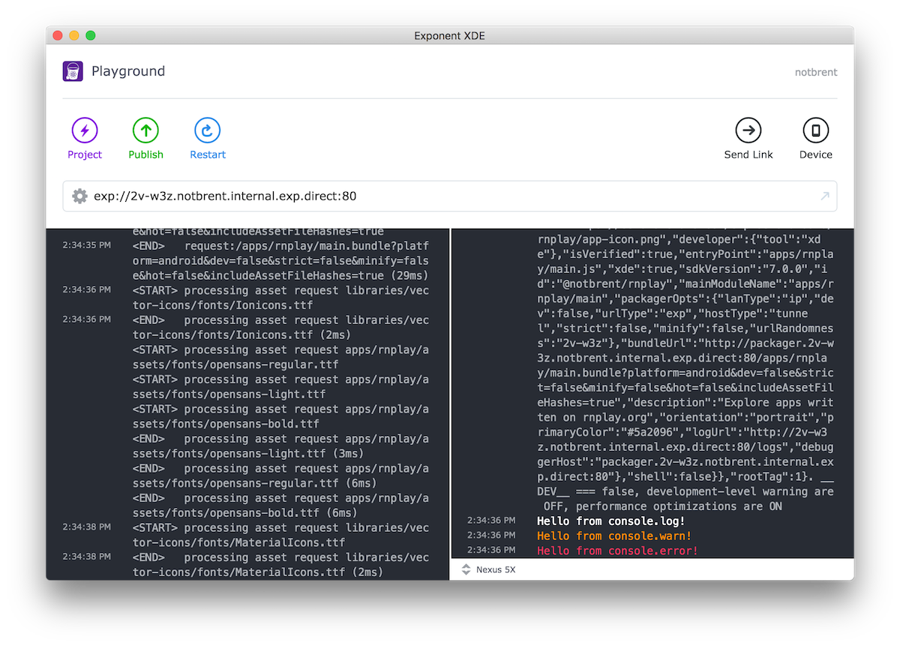The image size is (900, 646).
Task: Open the Project lightning icon
Action: point(85,131)
